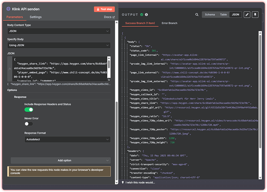Enable the Never Error toggle

coord(29,124)
